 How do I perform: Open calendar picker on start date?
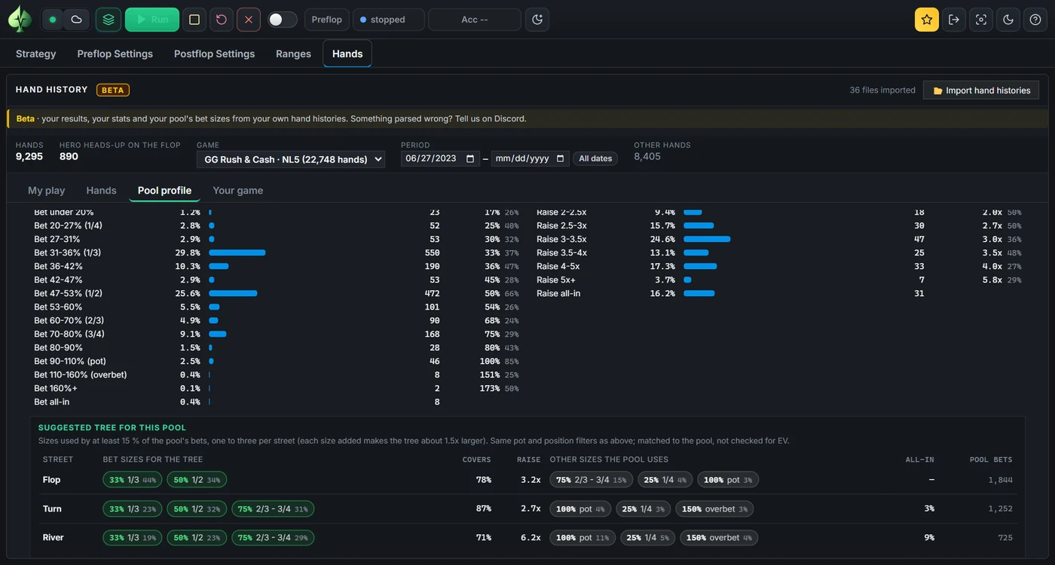[x=471, y=159]
